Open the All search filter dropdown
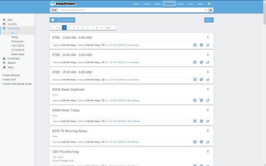The height and width of the screenshot is (166, 266). tap(54, 10)
